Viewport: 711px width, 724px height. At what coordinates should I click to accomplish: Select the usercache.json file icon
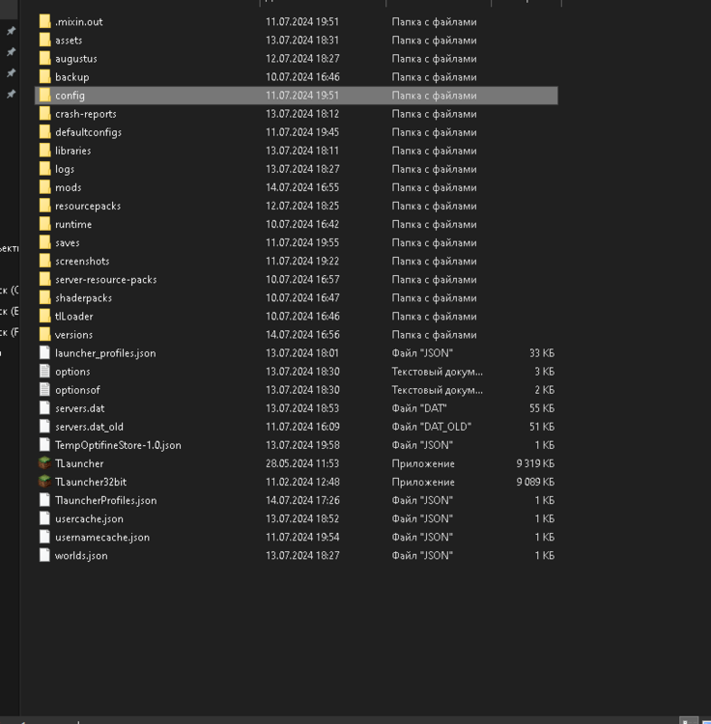coord(44,518)
